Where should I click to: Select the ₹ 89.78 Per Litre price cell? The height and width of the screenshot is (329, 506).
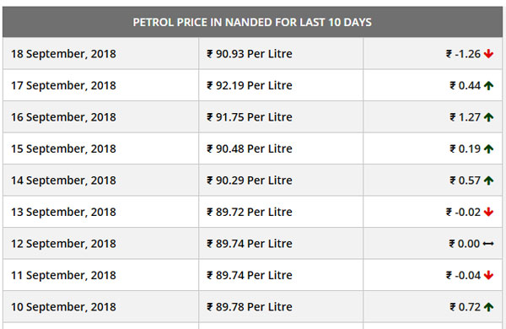(x=281, y=307)
